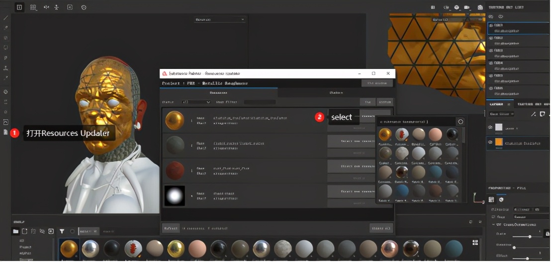The image size is (551, 262).
Task: Click the folder icon in shelf toolbar
Action: click(x=15, y=231)
